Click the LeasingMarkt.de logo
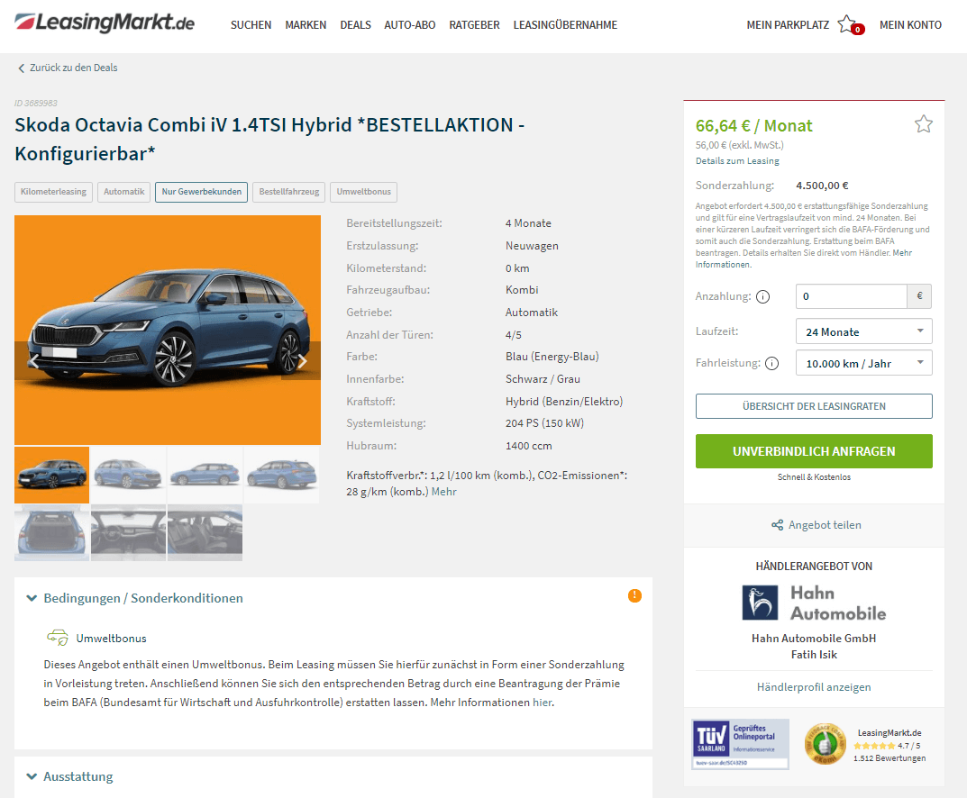 [x=105, y=23]
